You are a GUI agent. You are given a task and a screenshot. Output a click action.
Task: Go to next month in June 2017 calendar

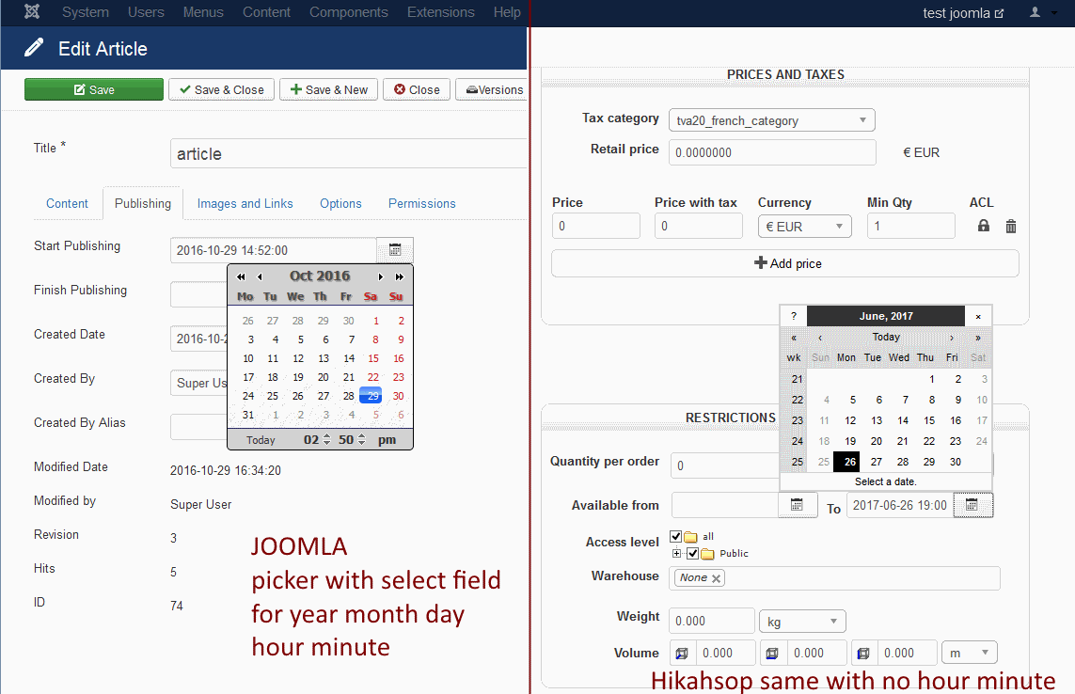952,338
